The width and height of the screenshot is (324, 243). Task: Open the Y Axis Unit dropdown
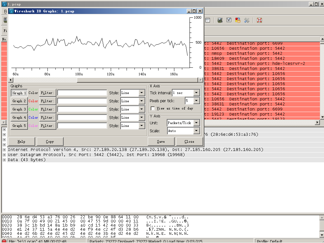tap(196, 123)
